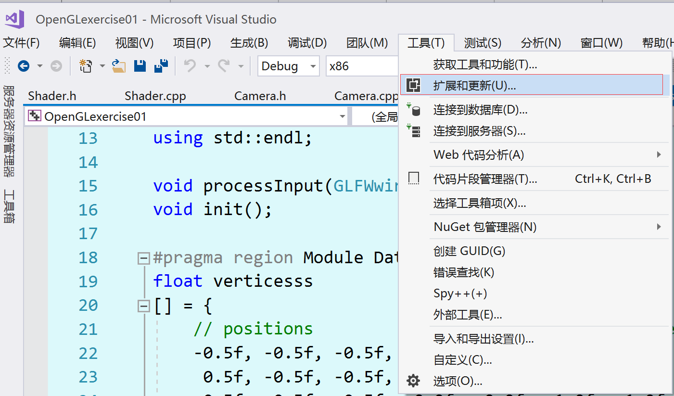674x396 pixels.
Task: Click line number 17 in the margin
Action: pyautogui.click(x=88, y=234)
